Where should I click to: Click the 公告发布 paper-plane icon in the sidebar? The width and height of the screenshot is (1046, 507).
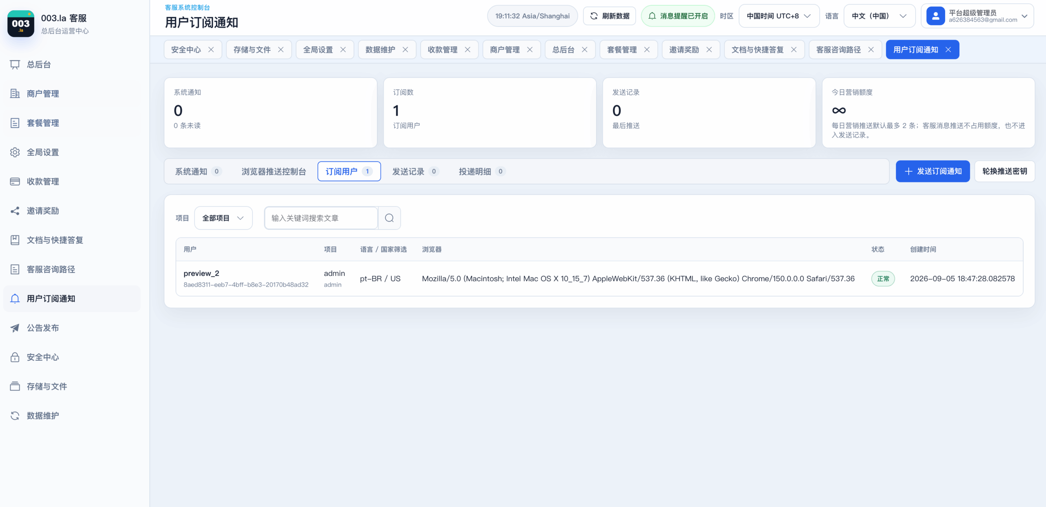(x=15, y=328)
